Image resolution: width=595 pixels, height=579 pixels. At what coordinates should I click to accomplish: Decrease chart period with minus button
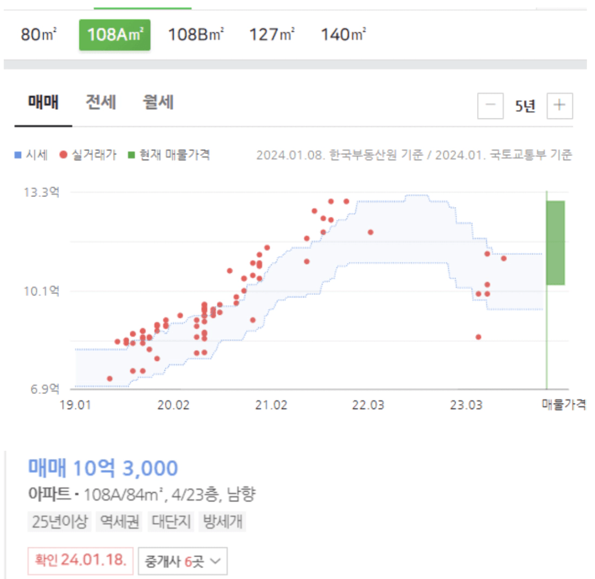coord(490,105)
